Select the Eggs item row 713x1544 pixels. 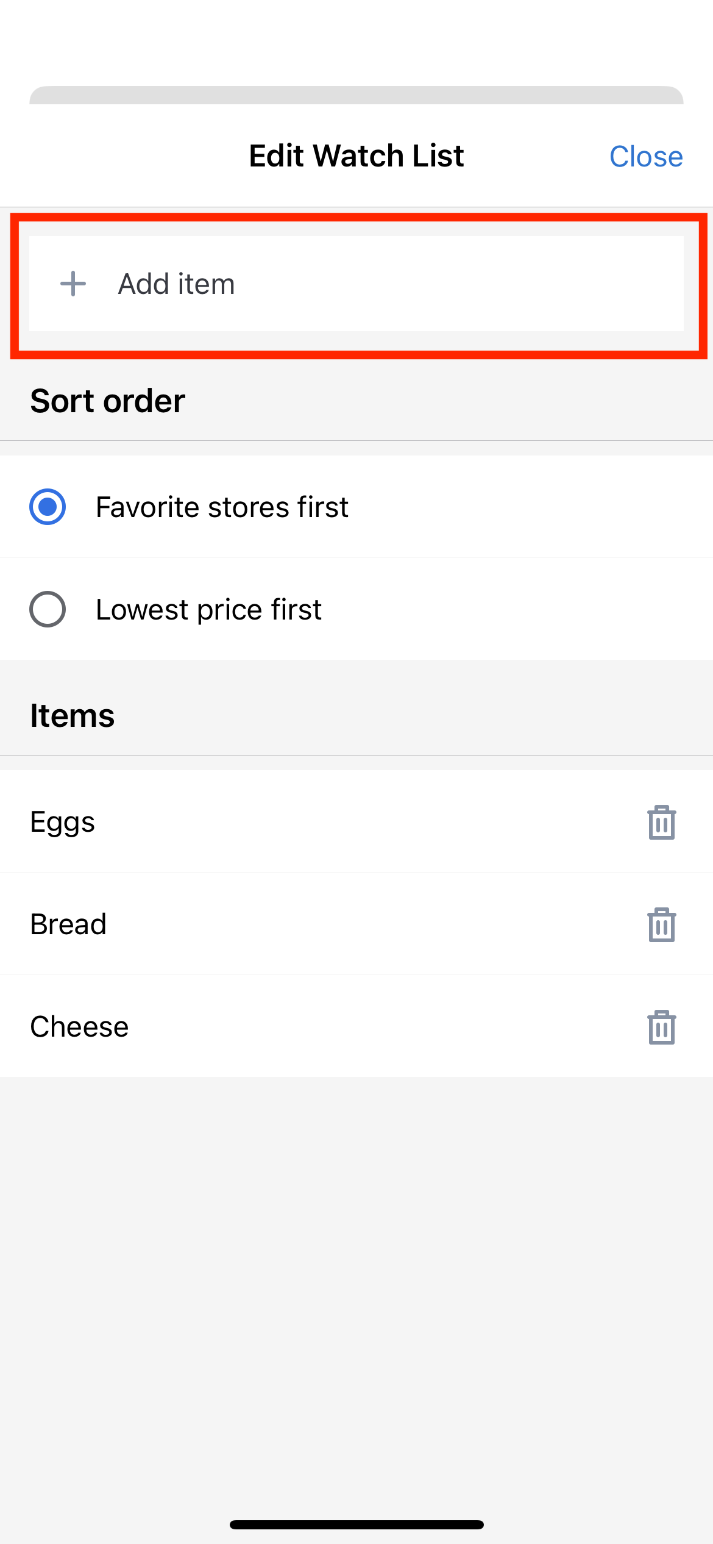coord(357,821)
